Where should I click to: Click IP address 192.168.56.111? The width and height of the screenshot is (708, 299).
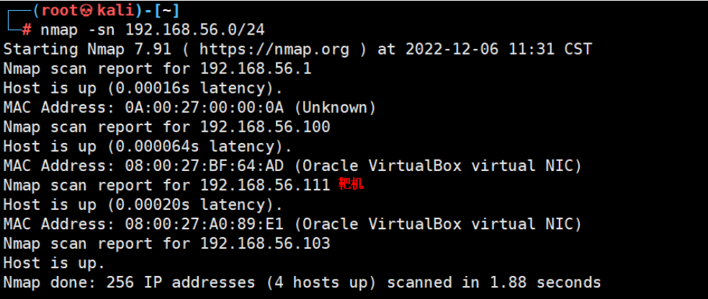point(265,185)
